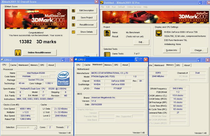Click the 3DMark2001 banner in the score window
This screenshot has height=136, width=210.
[x=36, y=19]
